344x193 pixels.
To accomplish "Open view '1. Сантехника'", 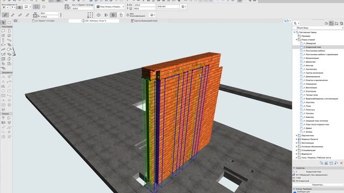I will (311, 69).
